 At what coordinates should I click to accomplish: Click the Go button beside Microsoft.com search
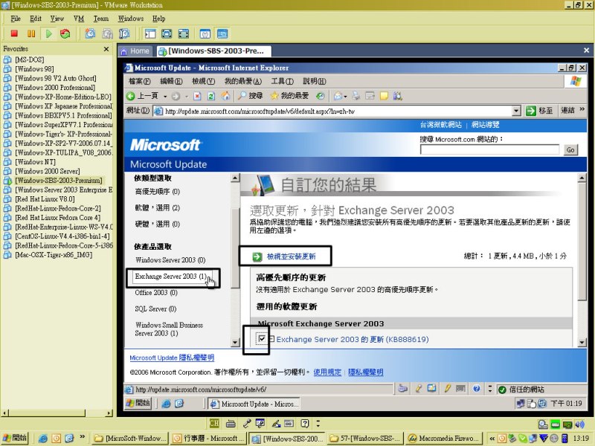[x=570, y=150]
